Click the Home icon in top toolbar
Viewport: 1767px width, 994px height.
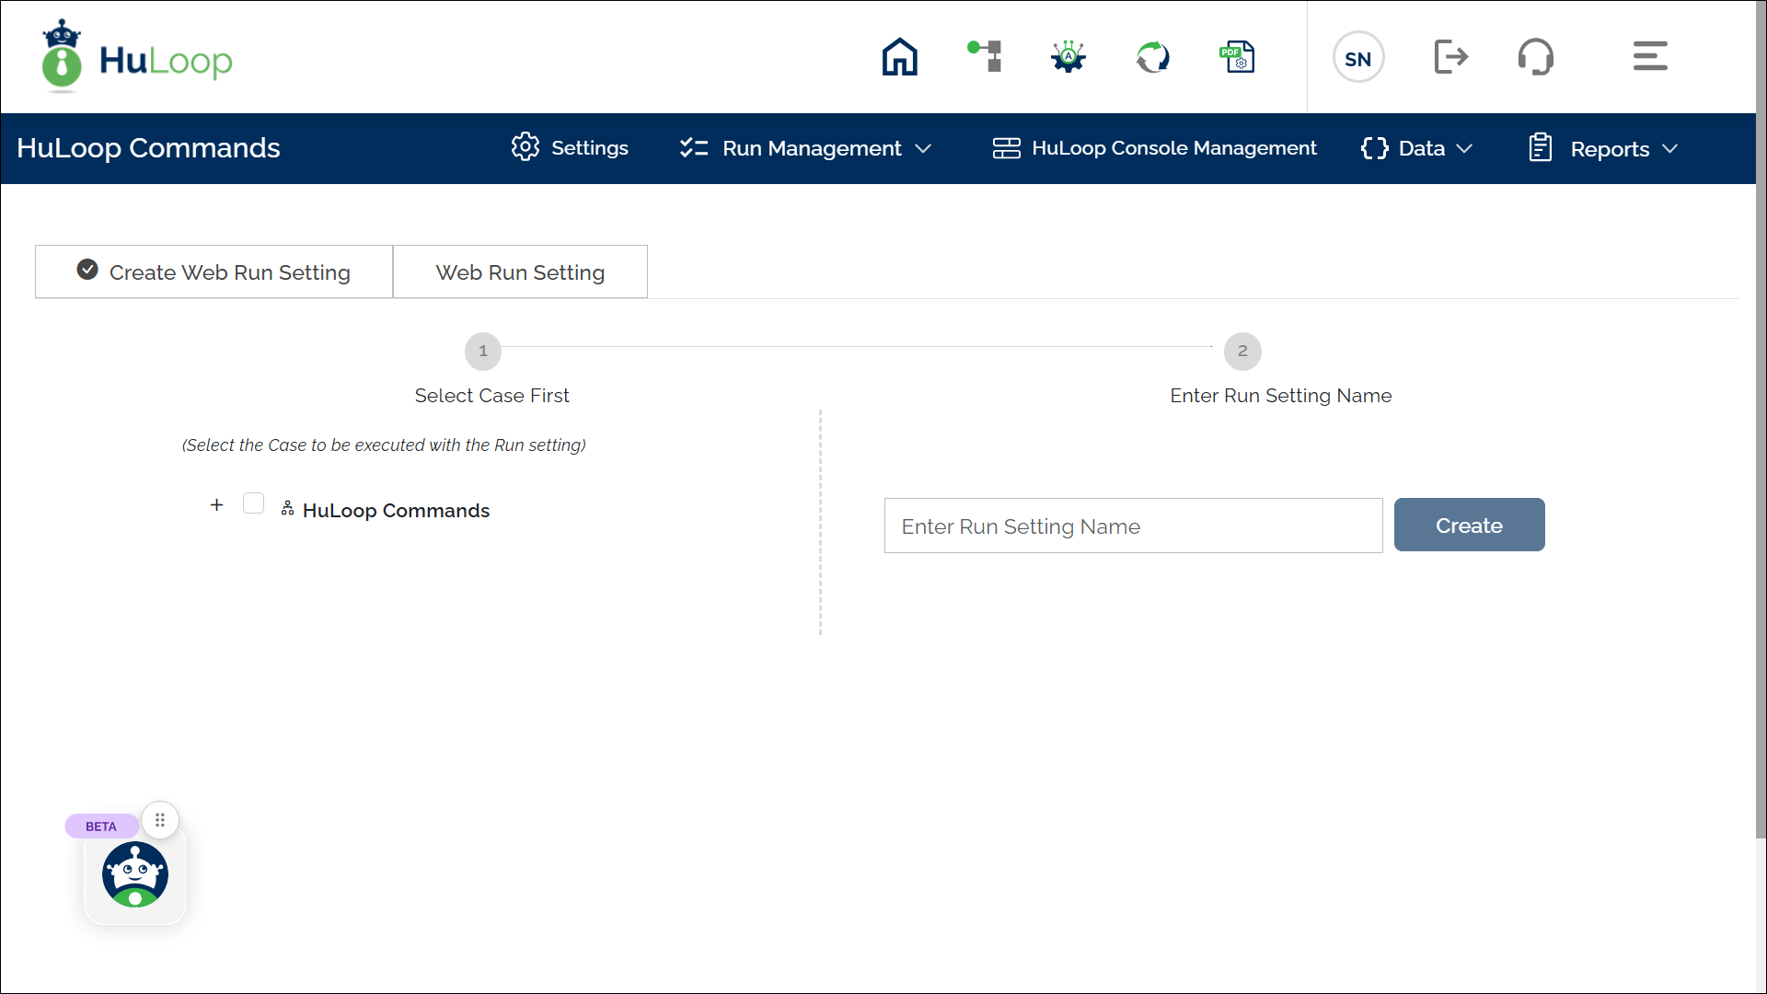[899, 57]
